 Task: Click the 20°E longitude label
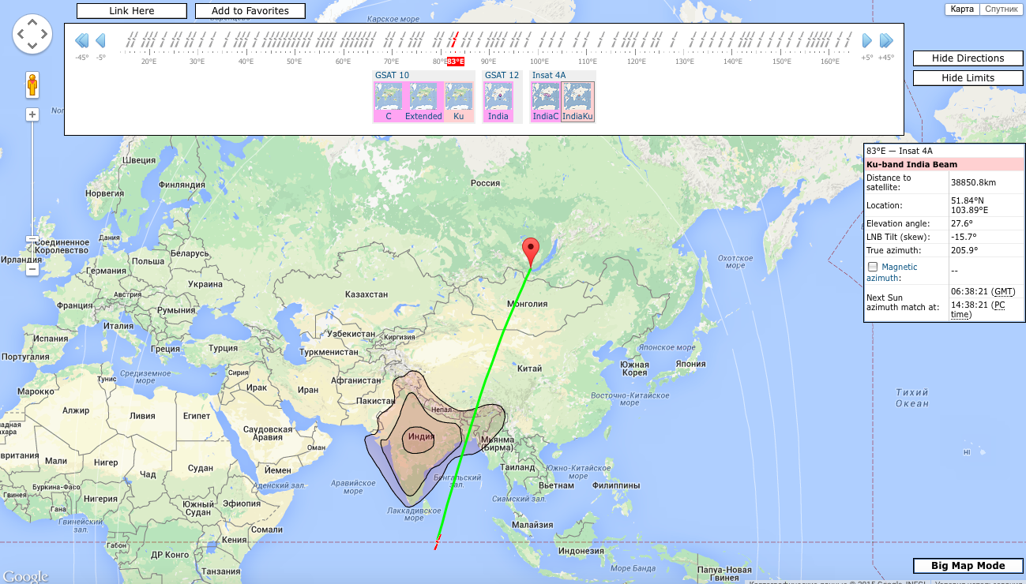[148, 62]
